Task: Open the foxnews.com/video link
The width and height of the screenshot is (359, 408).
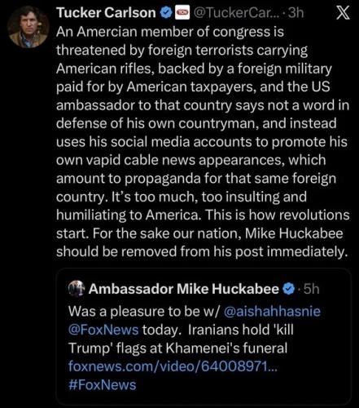Action: point(173,366)
